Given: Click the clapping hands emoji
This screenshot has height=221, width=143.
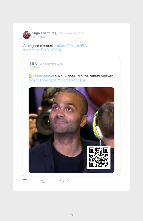Looking at the screenshot, I should (30, 76).
